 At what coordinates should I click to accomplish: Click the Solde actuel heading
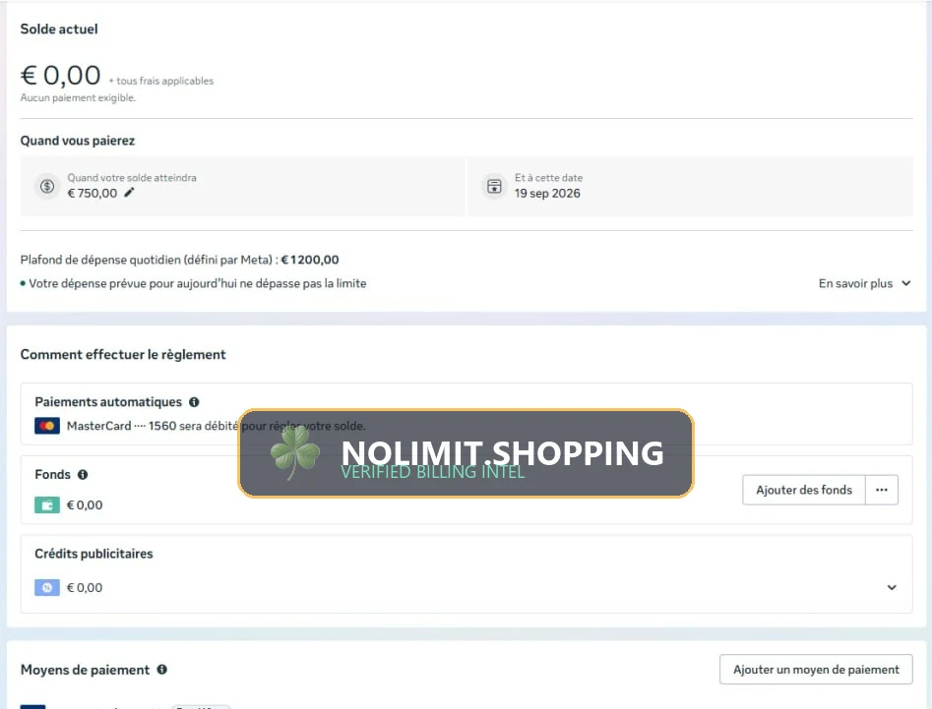click(x=59, y=30)
